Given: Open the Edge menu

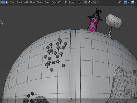Looking at the screenshot, I should click(x=47, y=2).
